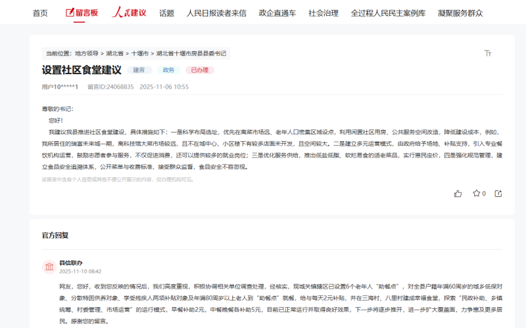Open 全过程人民民主案例库 menu item
526x328 pixels.
(x=388, y=13)
